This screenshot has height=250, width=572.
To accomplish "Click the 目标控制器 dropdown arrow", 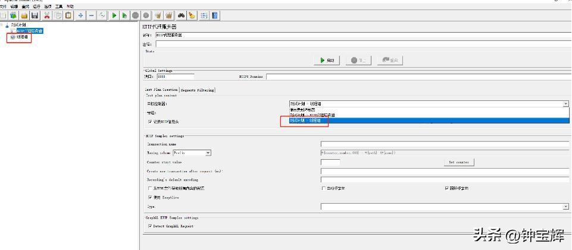I will click(566, 104).
